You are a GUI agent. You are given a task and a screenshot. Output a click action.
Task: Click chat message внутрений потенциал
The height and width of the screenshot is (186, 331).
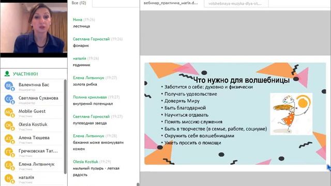[x=93, y=104]
